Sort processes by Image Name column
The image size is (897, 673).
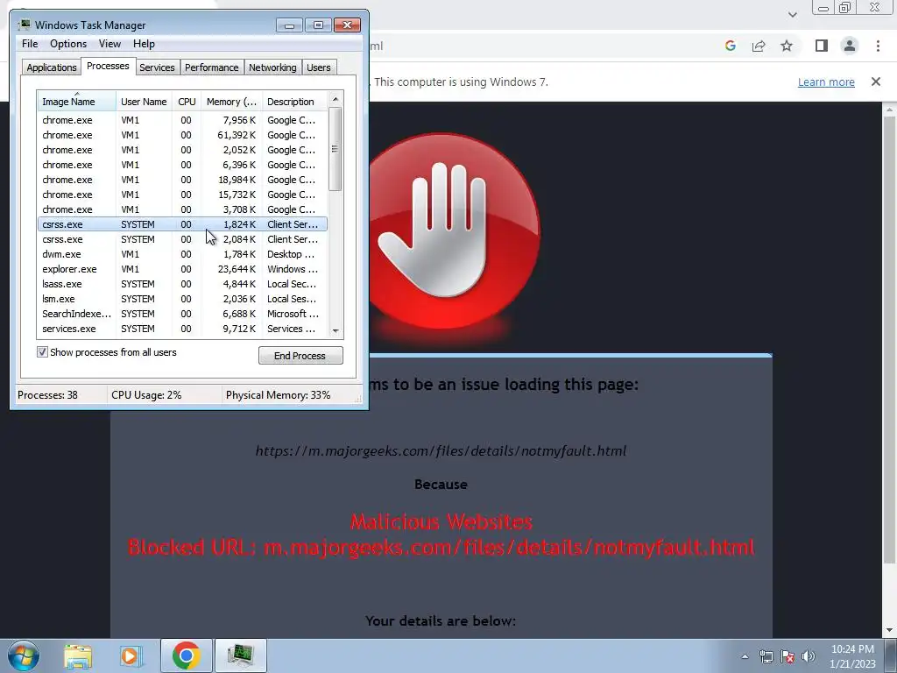click(76, 102)
